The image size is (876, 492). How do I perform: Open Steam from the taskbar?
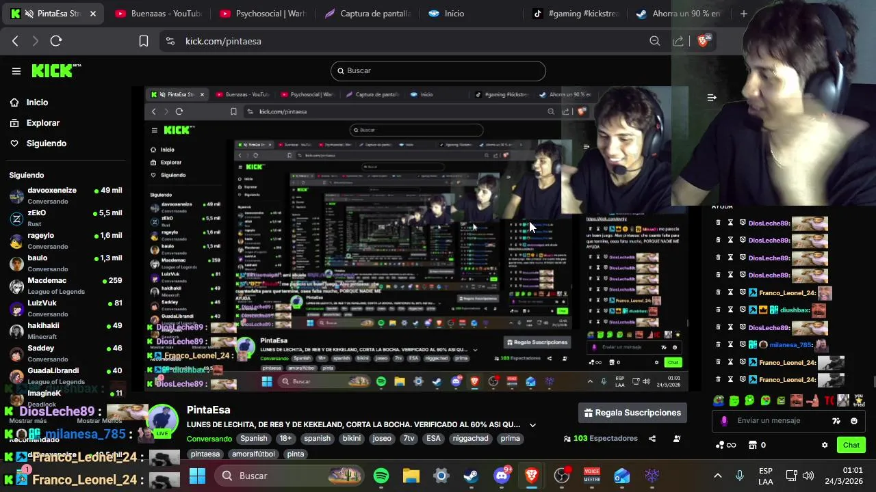[x=472, y=476]
